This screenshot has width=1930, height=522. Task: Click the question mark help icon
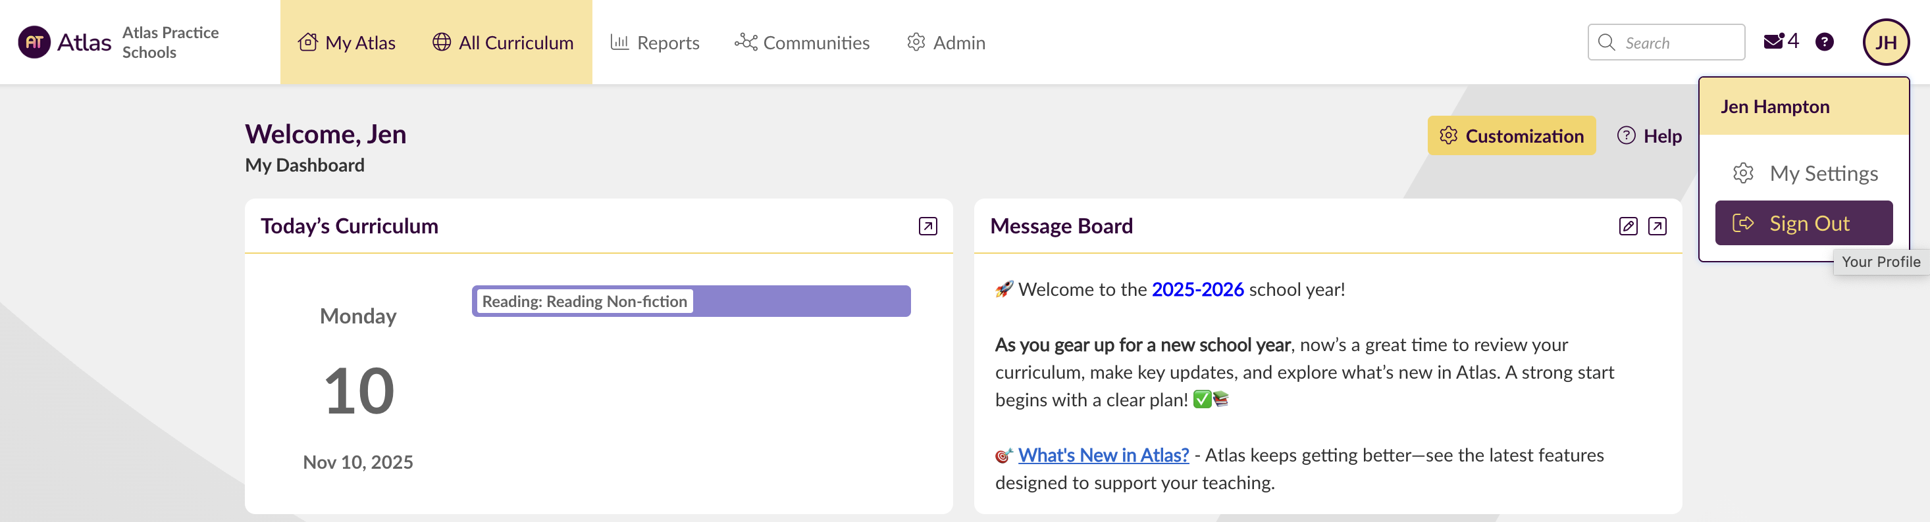[x=1825, y=42]
